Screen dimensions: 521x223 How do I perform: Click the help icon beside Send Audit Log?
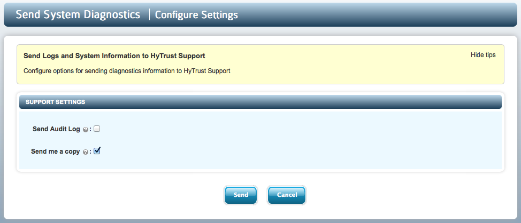point(86,130)
